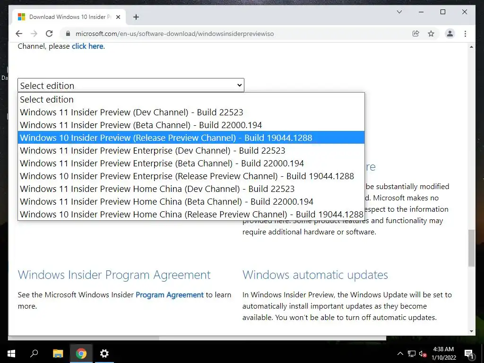
Task: Share this page via share icon
Action: [x=416, y=34]
